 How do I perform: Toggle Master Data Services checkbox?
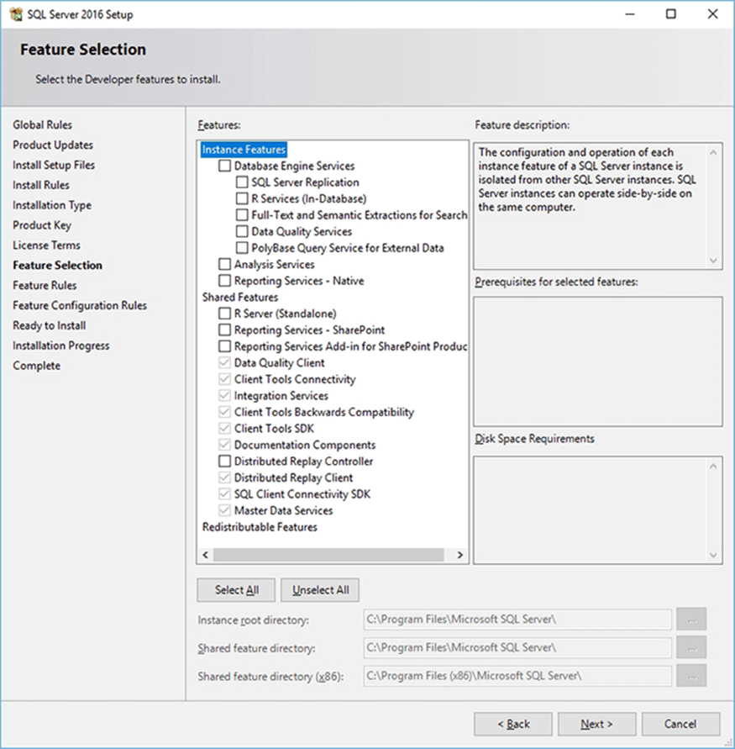coord(224,510)
